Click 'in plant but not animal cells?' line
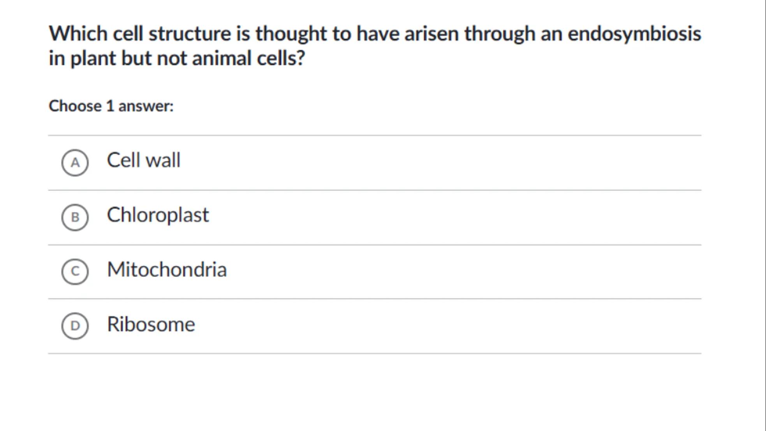The width and height of the screenshot is (766, 431). [x=177, y=58]
